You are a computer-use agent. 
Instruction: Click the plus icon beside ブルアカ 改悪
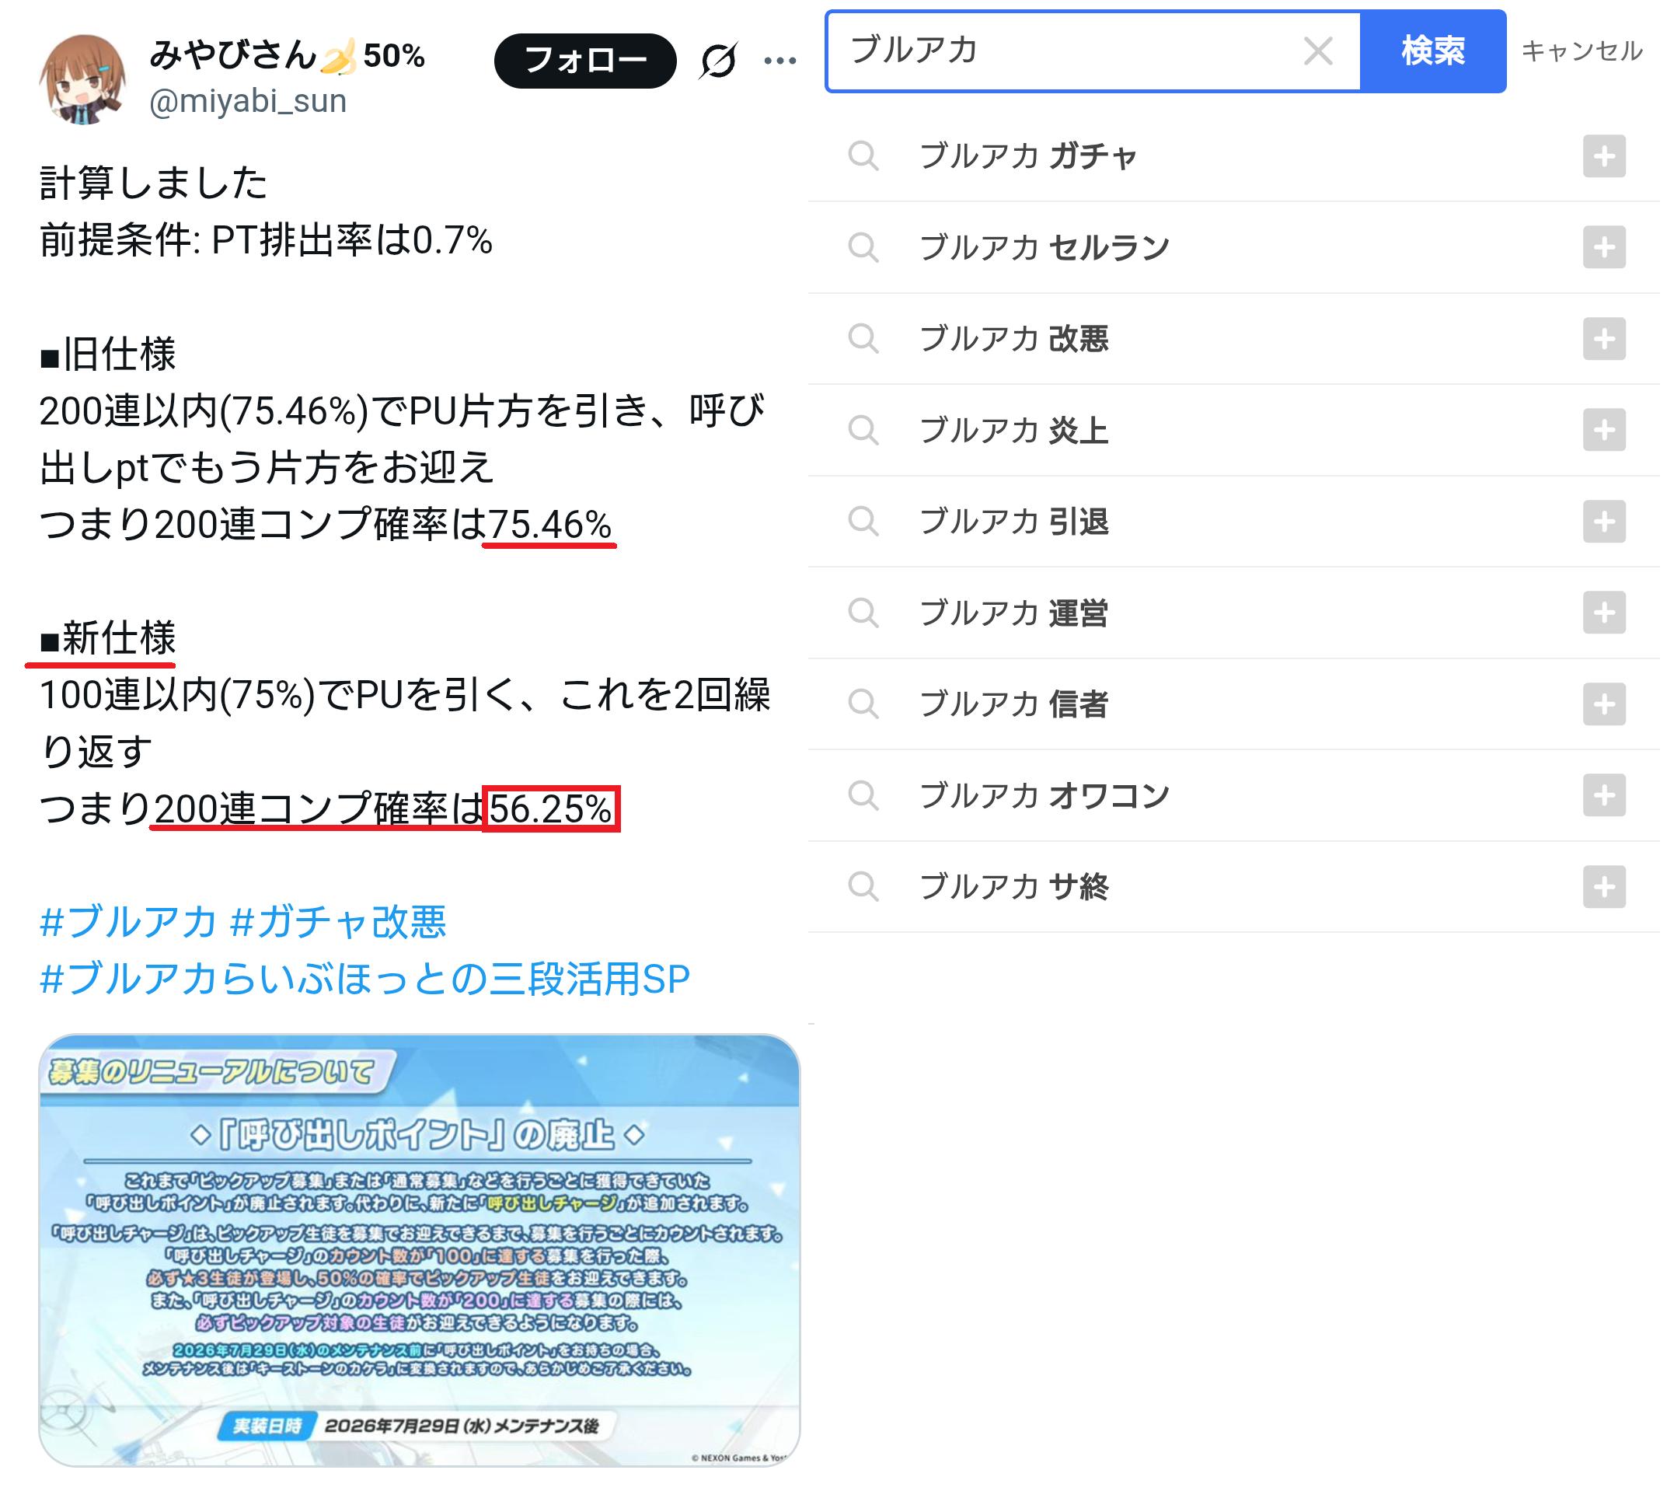click(1604, 338)
